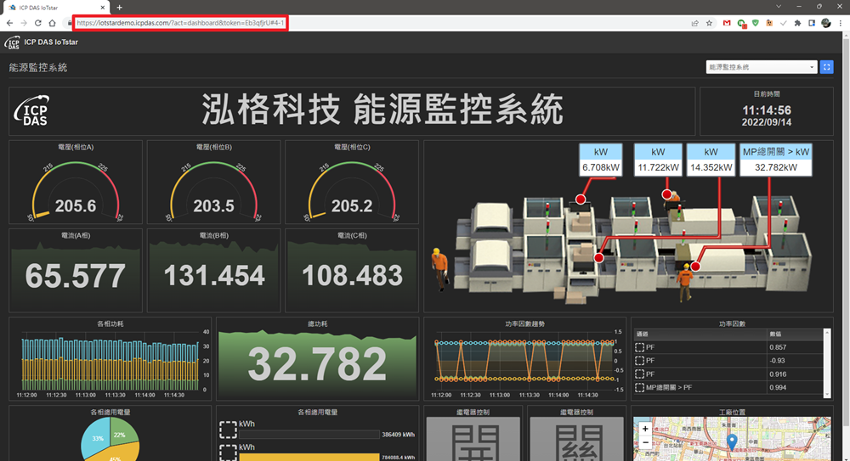Click the 6.708kW power label
This screenshot has width=850, height=461.
point(601,160)
